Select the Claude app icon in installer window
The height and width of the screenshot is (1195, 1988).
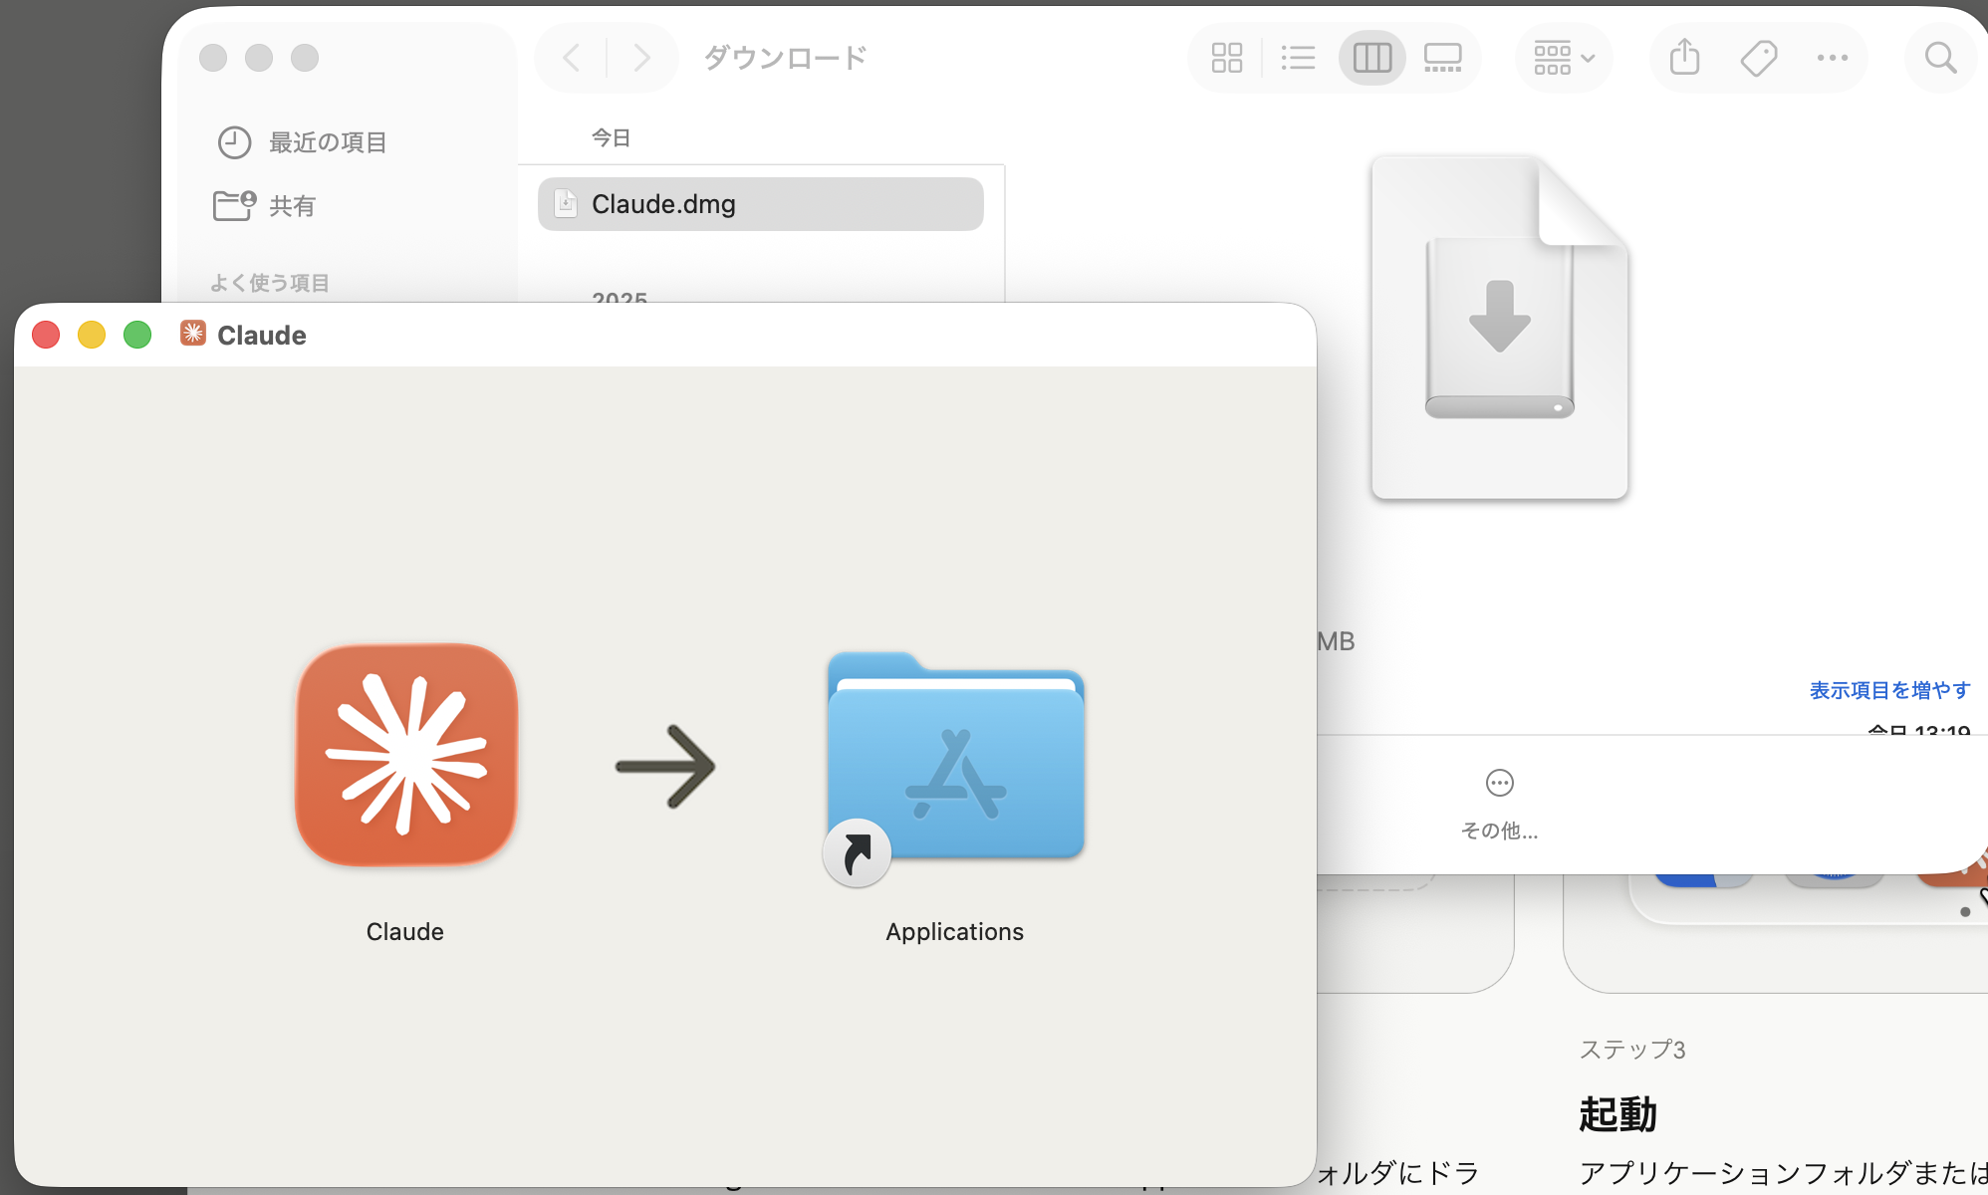tap(404, 757)
